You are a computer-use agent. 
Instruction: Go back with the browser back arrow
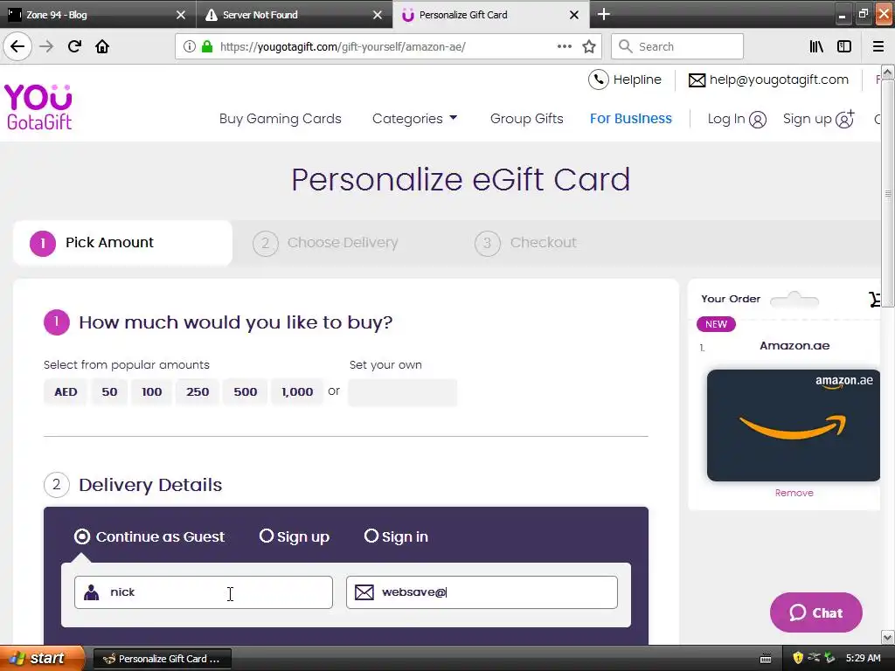(17, 47)
